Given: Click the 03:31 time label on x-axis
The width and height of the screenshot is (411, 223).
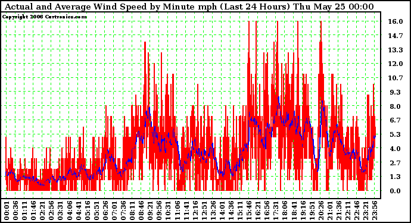Looking at the screenshot, I should [x=60, y=211].
